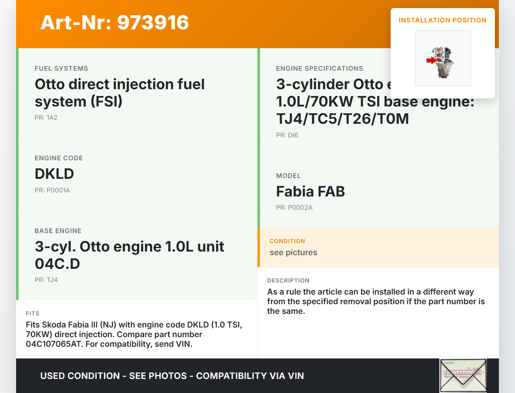This screenshot has height=393, width=515.
Task: Click the PR: P0001A code
Action: pos(52,190)
